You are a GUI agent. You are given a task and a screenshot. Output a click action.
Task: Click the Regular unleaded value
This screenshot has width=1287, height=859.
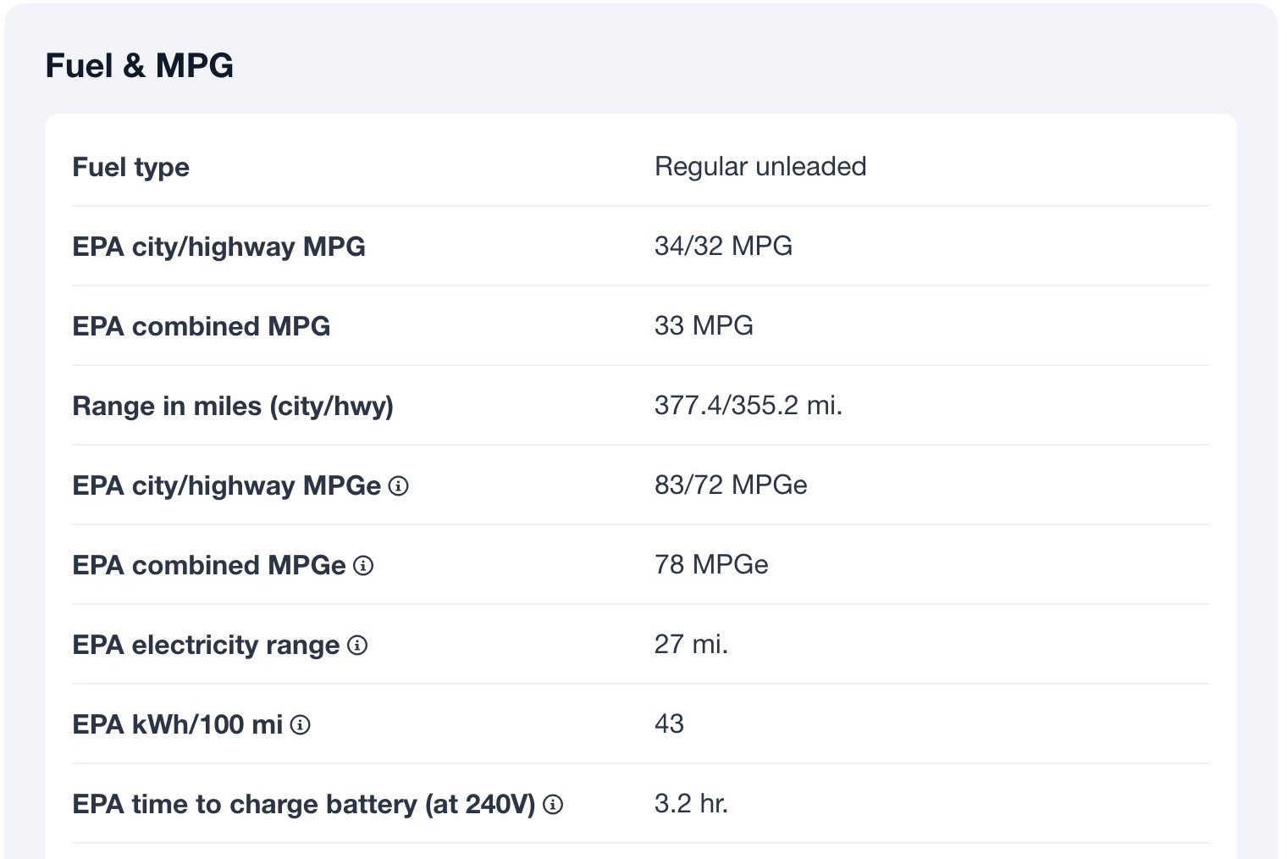click(759, 167)
